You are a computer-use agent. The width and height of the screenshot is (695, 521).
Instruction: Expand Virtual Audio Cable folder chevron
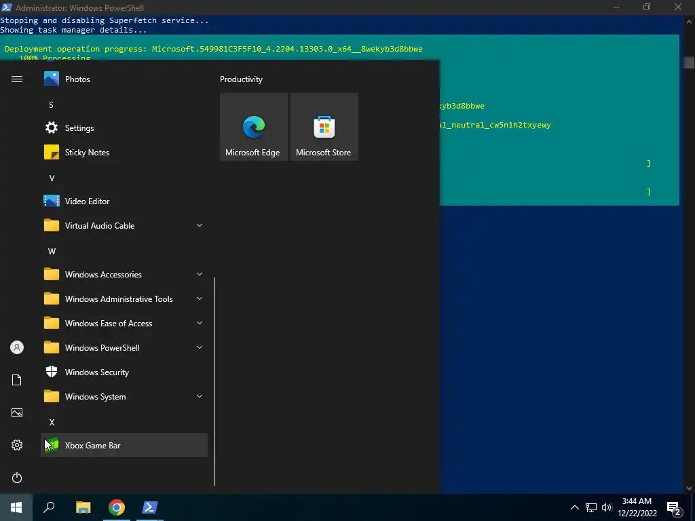point(200,225)
